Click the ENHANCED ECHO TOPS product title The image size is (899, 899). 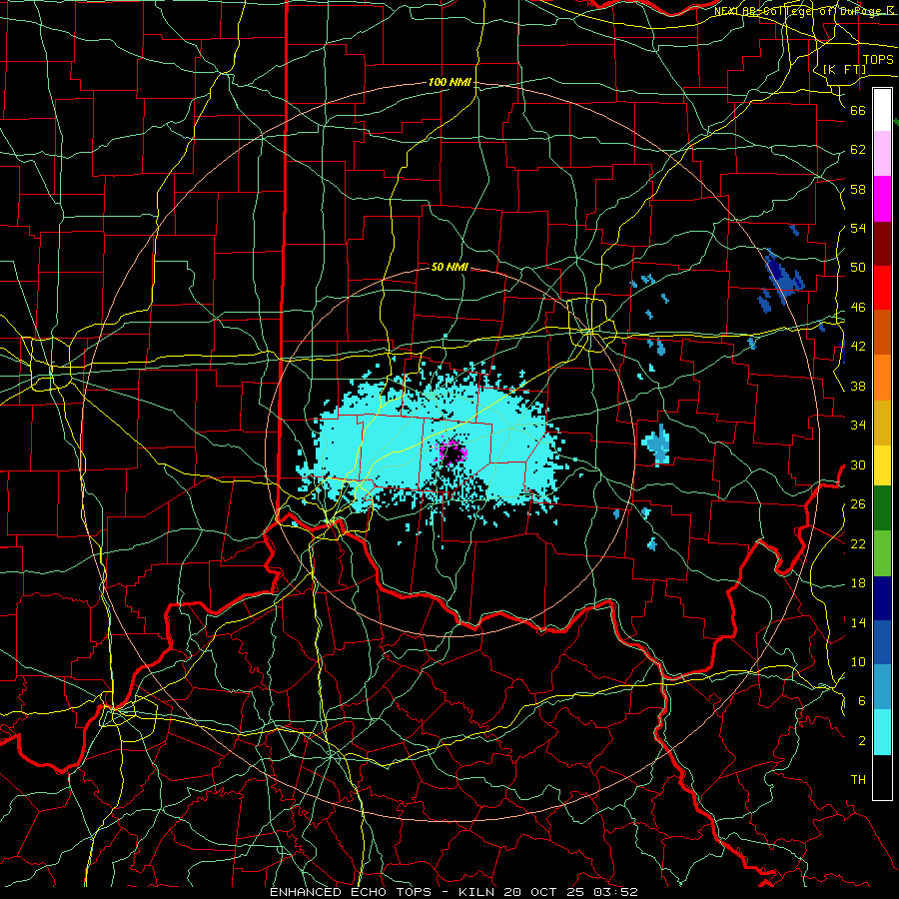(351, 892)
